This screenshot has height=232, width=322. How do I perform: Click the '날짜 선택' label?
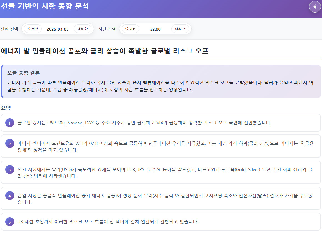click(x=9, y=29)
